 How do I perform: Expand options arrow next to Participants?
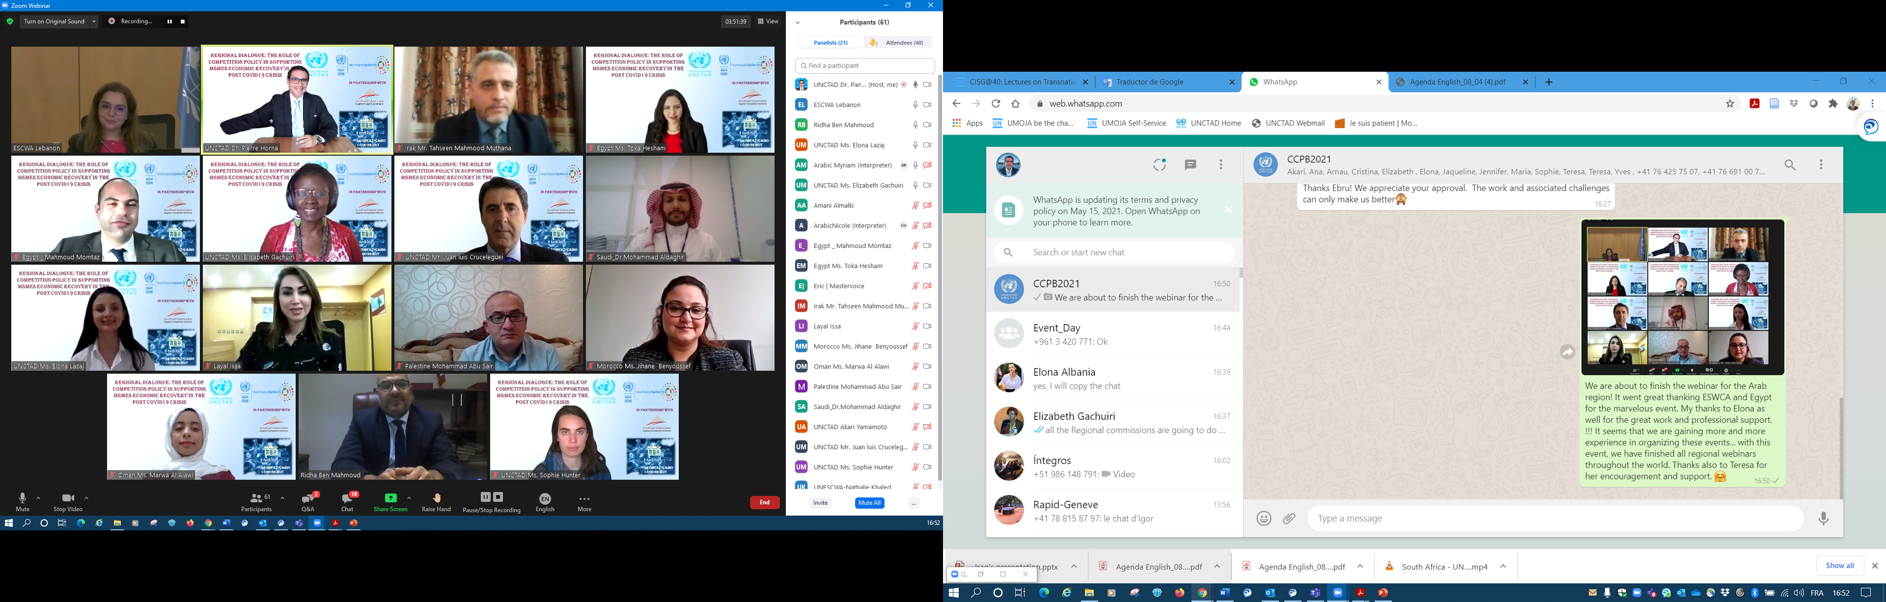[282, 498]
